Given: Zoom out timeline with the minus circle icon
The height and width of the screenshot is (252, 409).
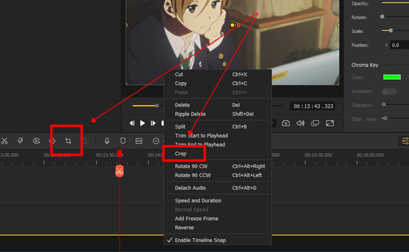Looking at the screenshot, I should click(156, 141).
